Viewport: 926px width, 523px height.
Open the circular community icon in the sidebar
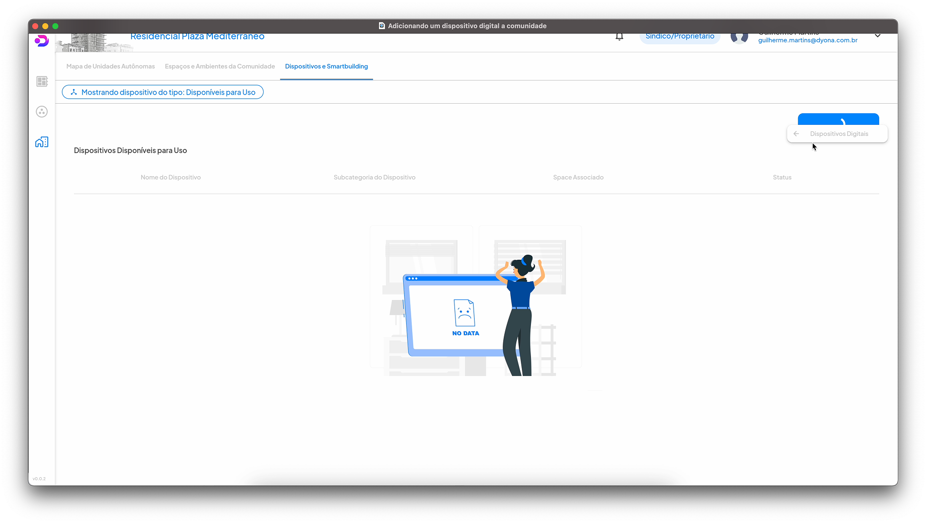pos(42,112)
